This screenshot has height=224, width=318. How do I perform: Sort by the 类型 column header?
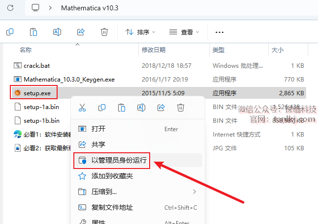(218, 50)
